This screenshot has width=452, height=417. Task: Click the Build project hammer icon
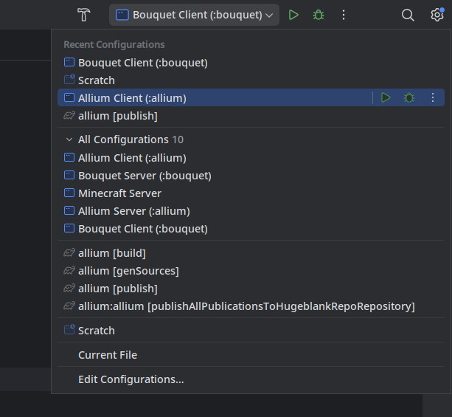click(84, 15)
